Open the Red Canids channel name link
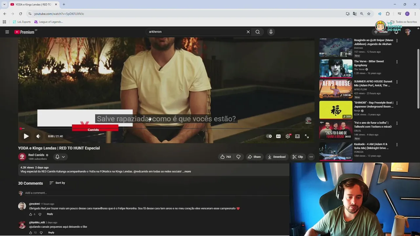 click(36, 155)
